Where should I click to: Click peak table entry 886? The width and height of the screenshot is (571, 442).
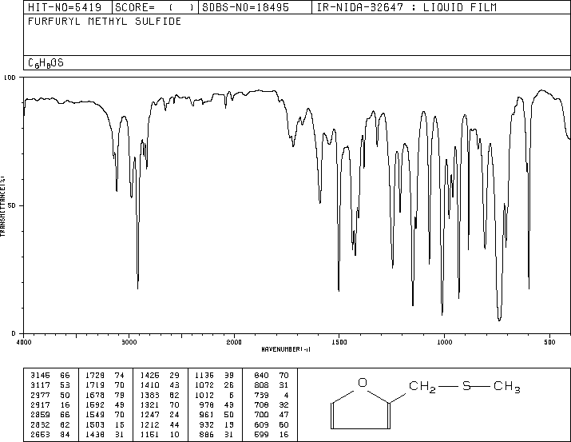(x=207, y=434)
